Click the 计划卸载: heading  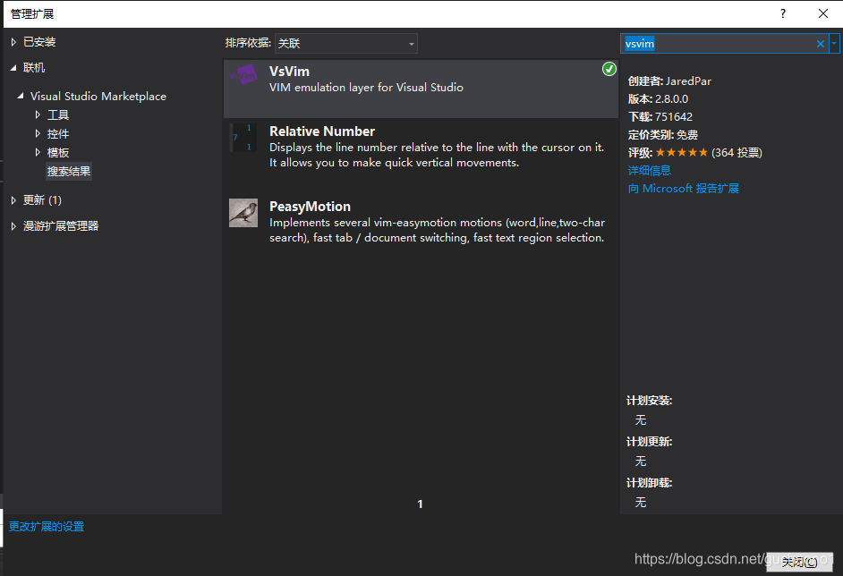tap(650, 483)
